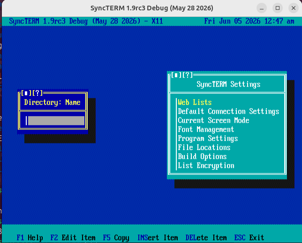Click DELete Item in bottom bar
Image resolution: width=302 pixels, height=243 pixels.
pos(206,238)
